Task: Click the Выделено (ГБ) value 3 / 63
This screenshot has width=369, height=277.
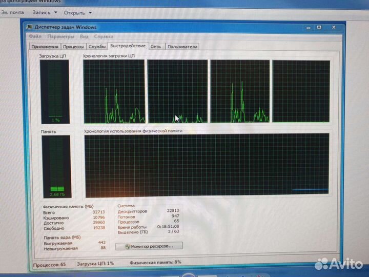Action: tap(173, 231)
